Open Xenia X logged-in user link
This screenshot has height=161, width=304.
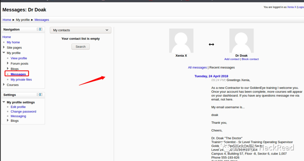click(292, 7)
